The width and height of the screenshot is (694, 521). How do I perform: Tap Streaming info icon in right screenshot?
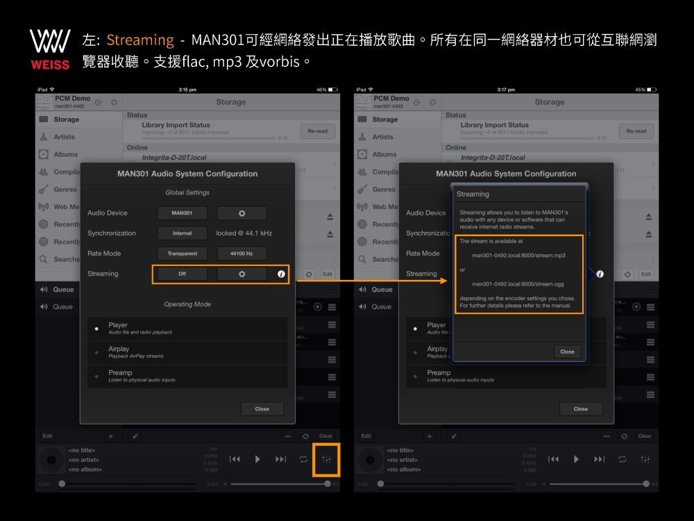click(x=600, y=274)
